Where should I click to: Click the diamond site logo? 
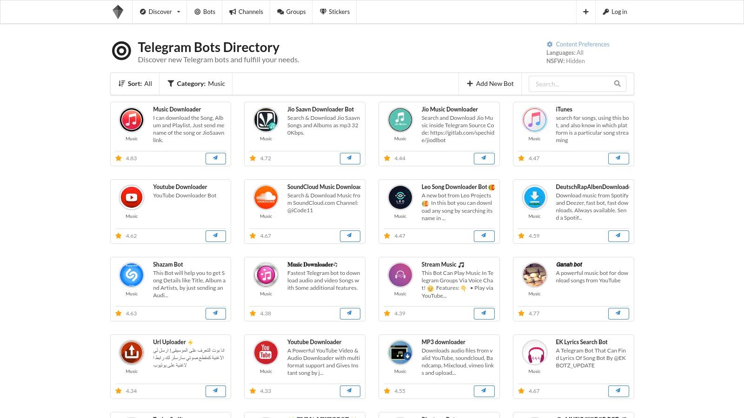click(x=118, y=12)
